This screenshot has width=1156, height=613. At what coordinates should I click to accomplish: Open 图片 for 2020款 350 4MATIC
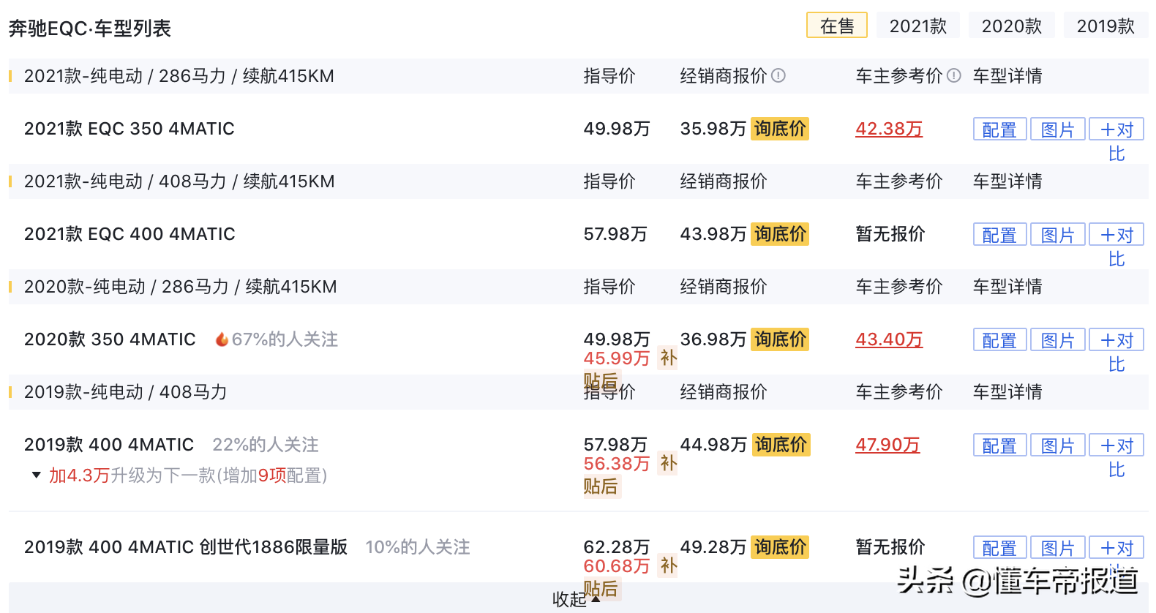point(1057,340)
